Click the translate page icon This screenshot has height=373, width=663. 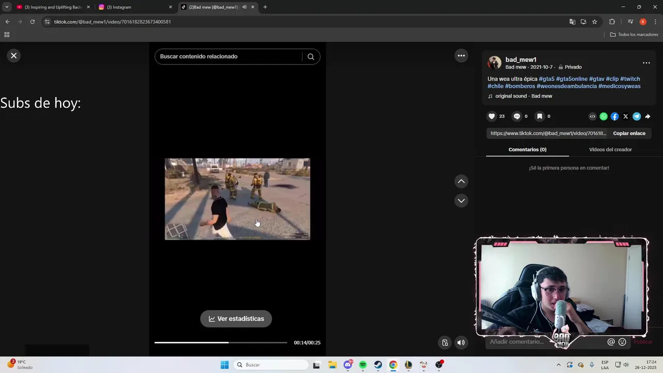(x=572, y=22)
